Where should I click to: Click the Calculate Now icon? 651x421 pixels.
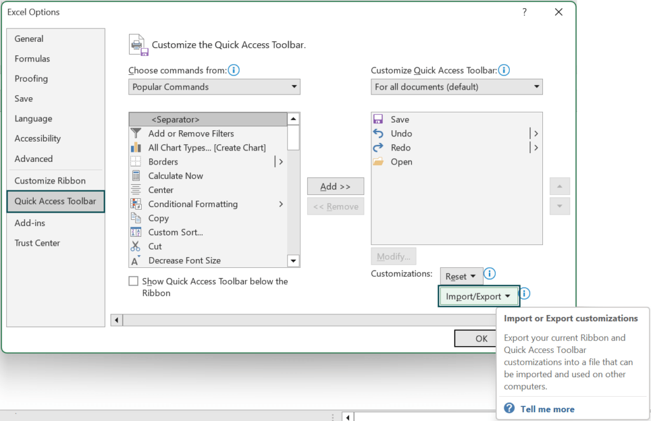click(135, 176)
